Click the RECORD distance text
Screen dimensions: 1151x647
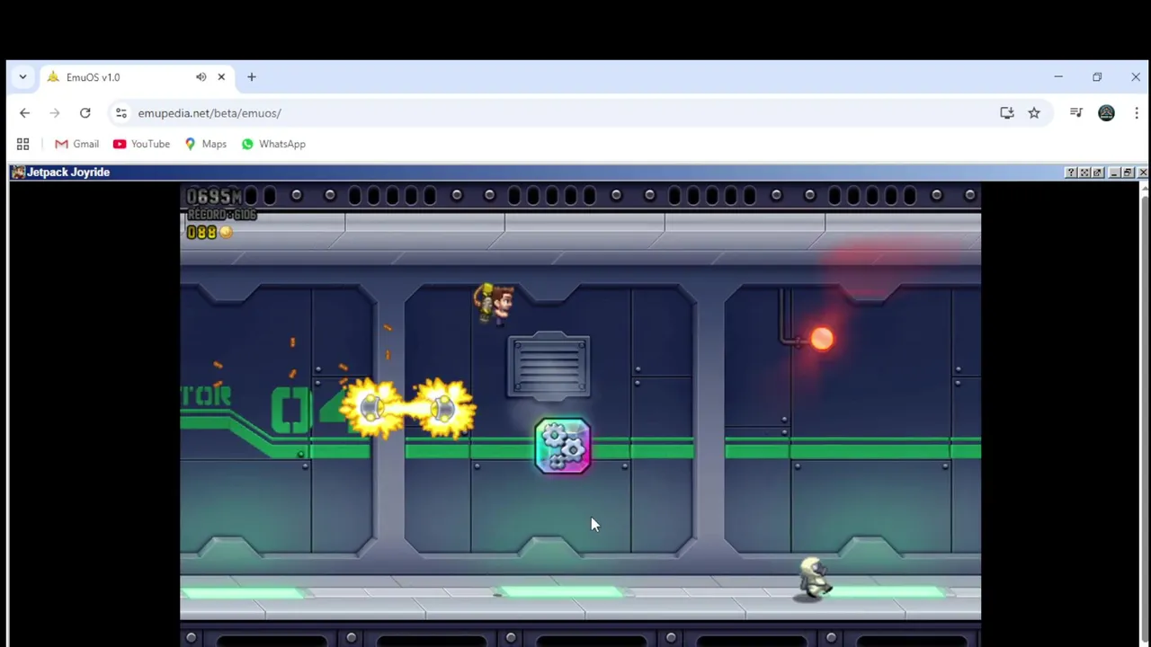click(221, 215)
